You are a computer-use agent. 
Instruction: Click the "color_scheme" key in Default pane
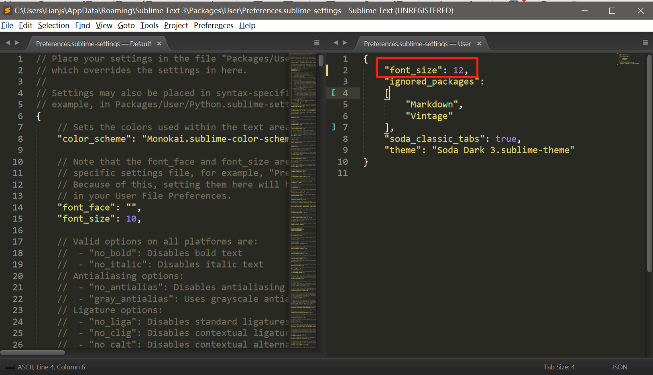click(x=94, y=139)
